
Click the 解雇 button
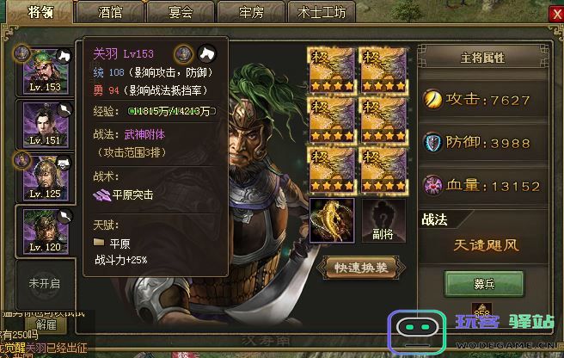(46, 324)
